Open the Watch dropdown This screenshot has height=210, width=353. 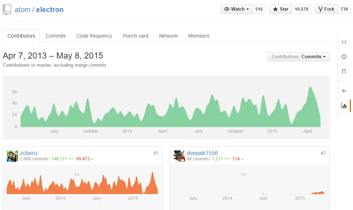click(x=237, y=9)
